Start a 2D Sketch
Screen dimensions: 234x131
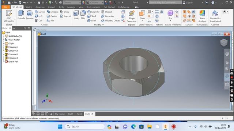coord(9,16)
